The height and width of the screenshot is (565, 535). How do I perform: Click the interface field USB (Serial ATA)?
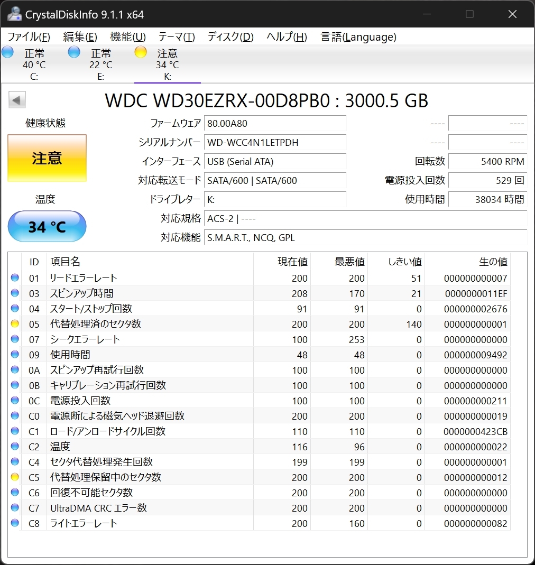(x=275, y=161)
